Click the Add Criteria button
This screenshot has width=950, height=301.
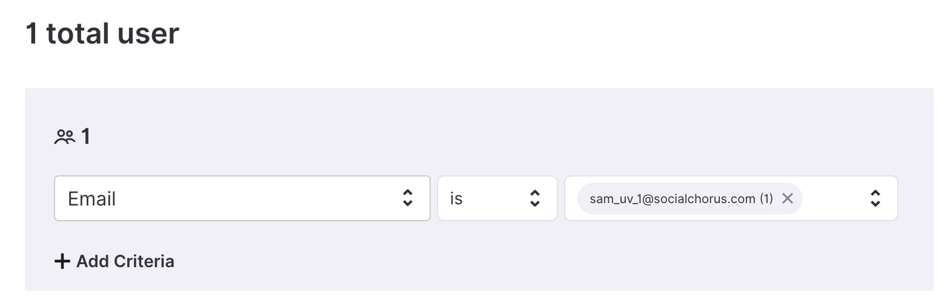tap(115, 261)
